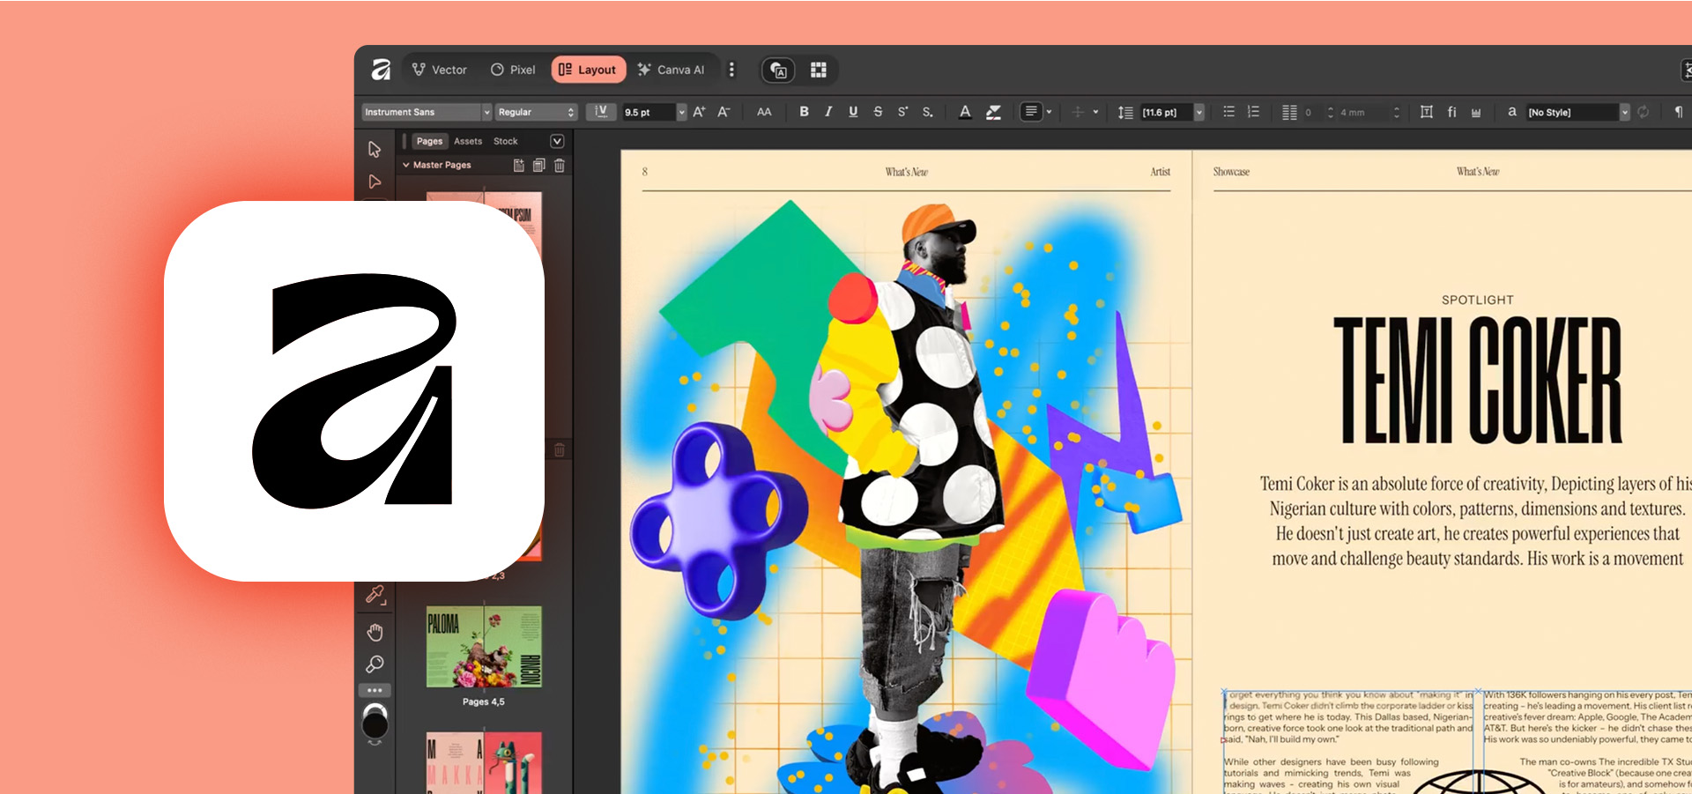This screenshot has width=1692, height=794.
Task: Switch to the Pixel studio
Action: click(x=513, y=70)
